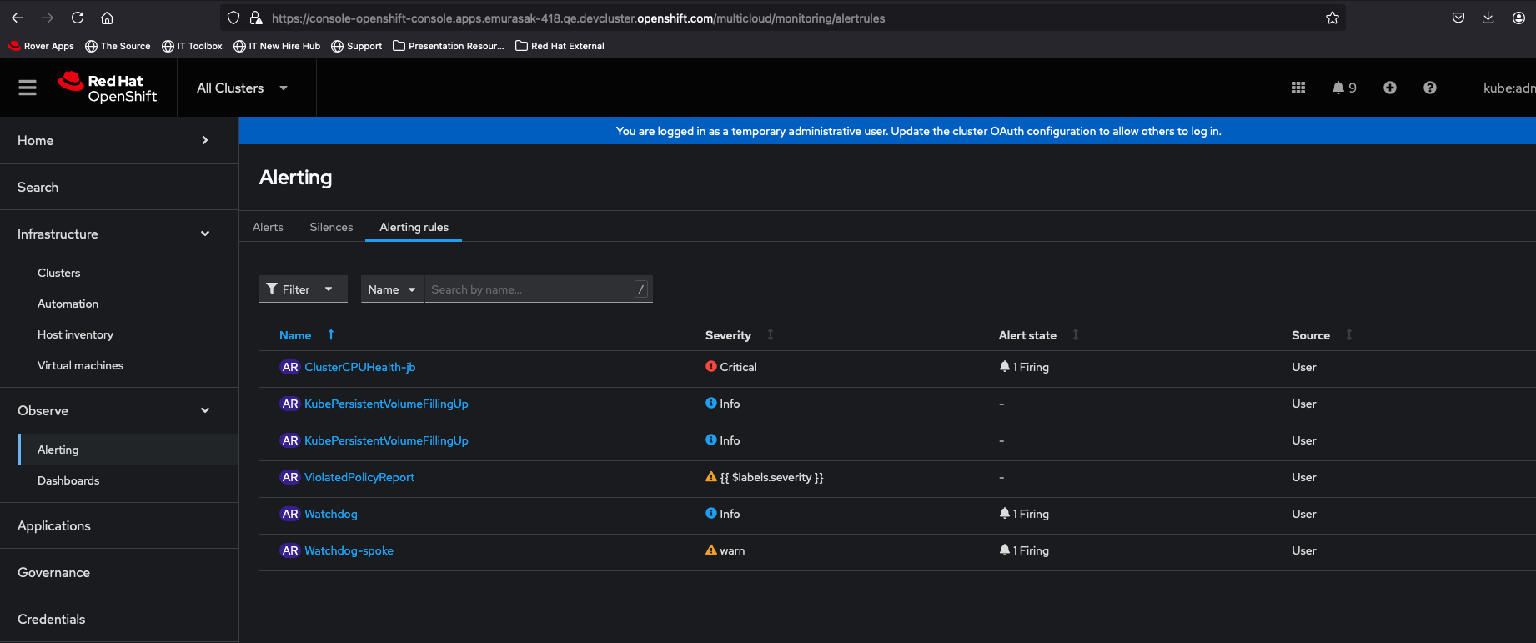
Task: Open the notifications bell
Action: (x=1343, y=88)
